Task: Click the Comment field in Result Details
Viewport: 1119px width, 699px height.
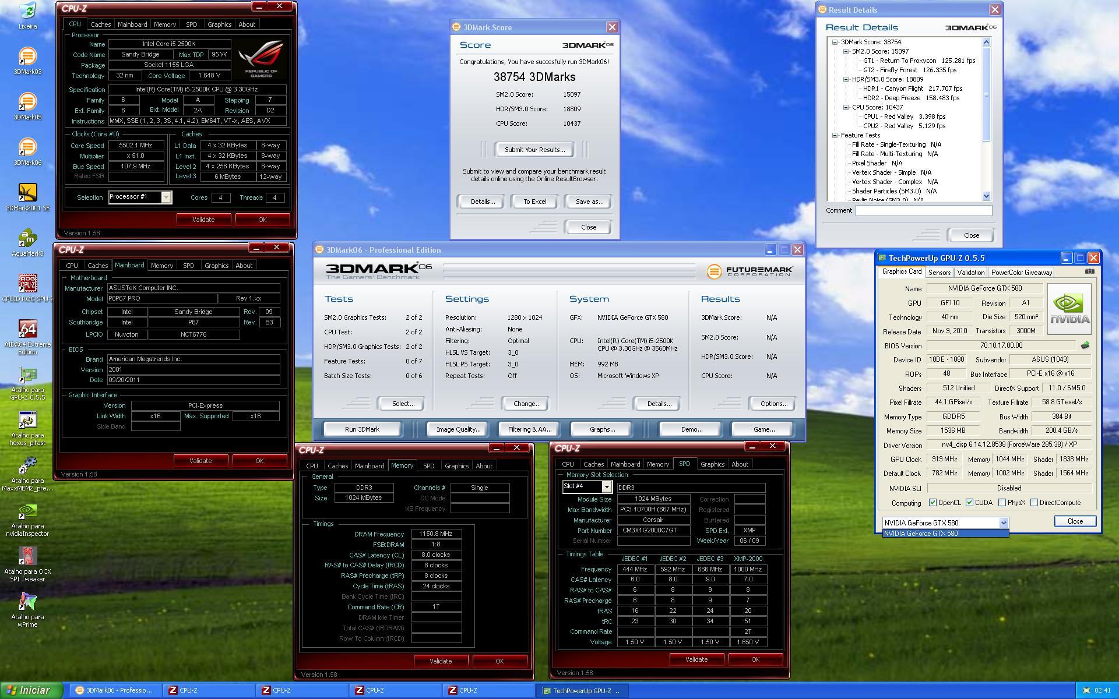Action: coord(923,210)
